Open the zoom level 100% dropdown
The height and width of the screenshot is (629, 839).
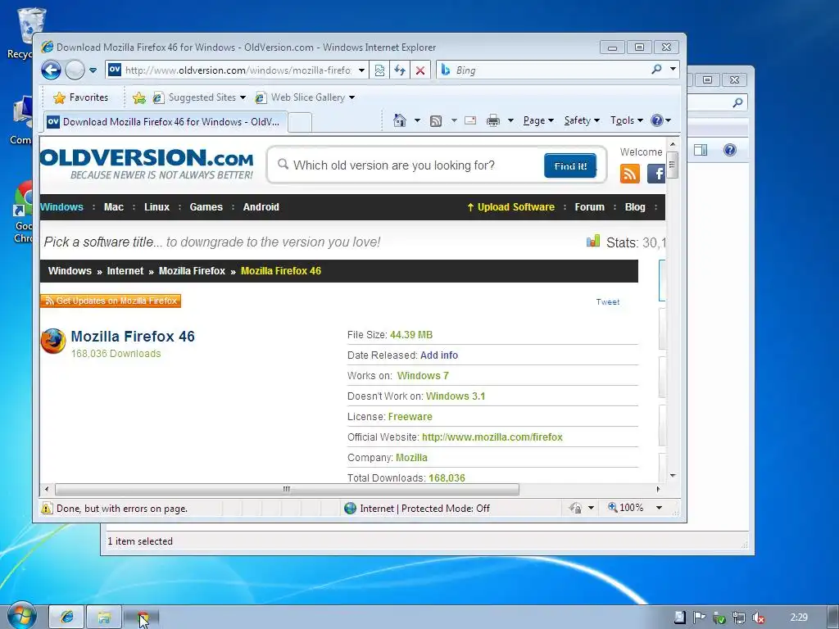(660, 508)
